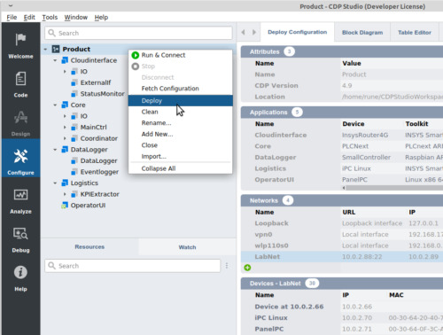Switch to the Table Editor tab

point(415,33)
